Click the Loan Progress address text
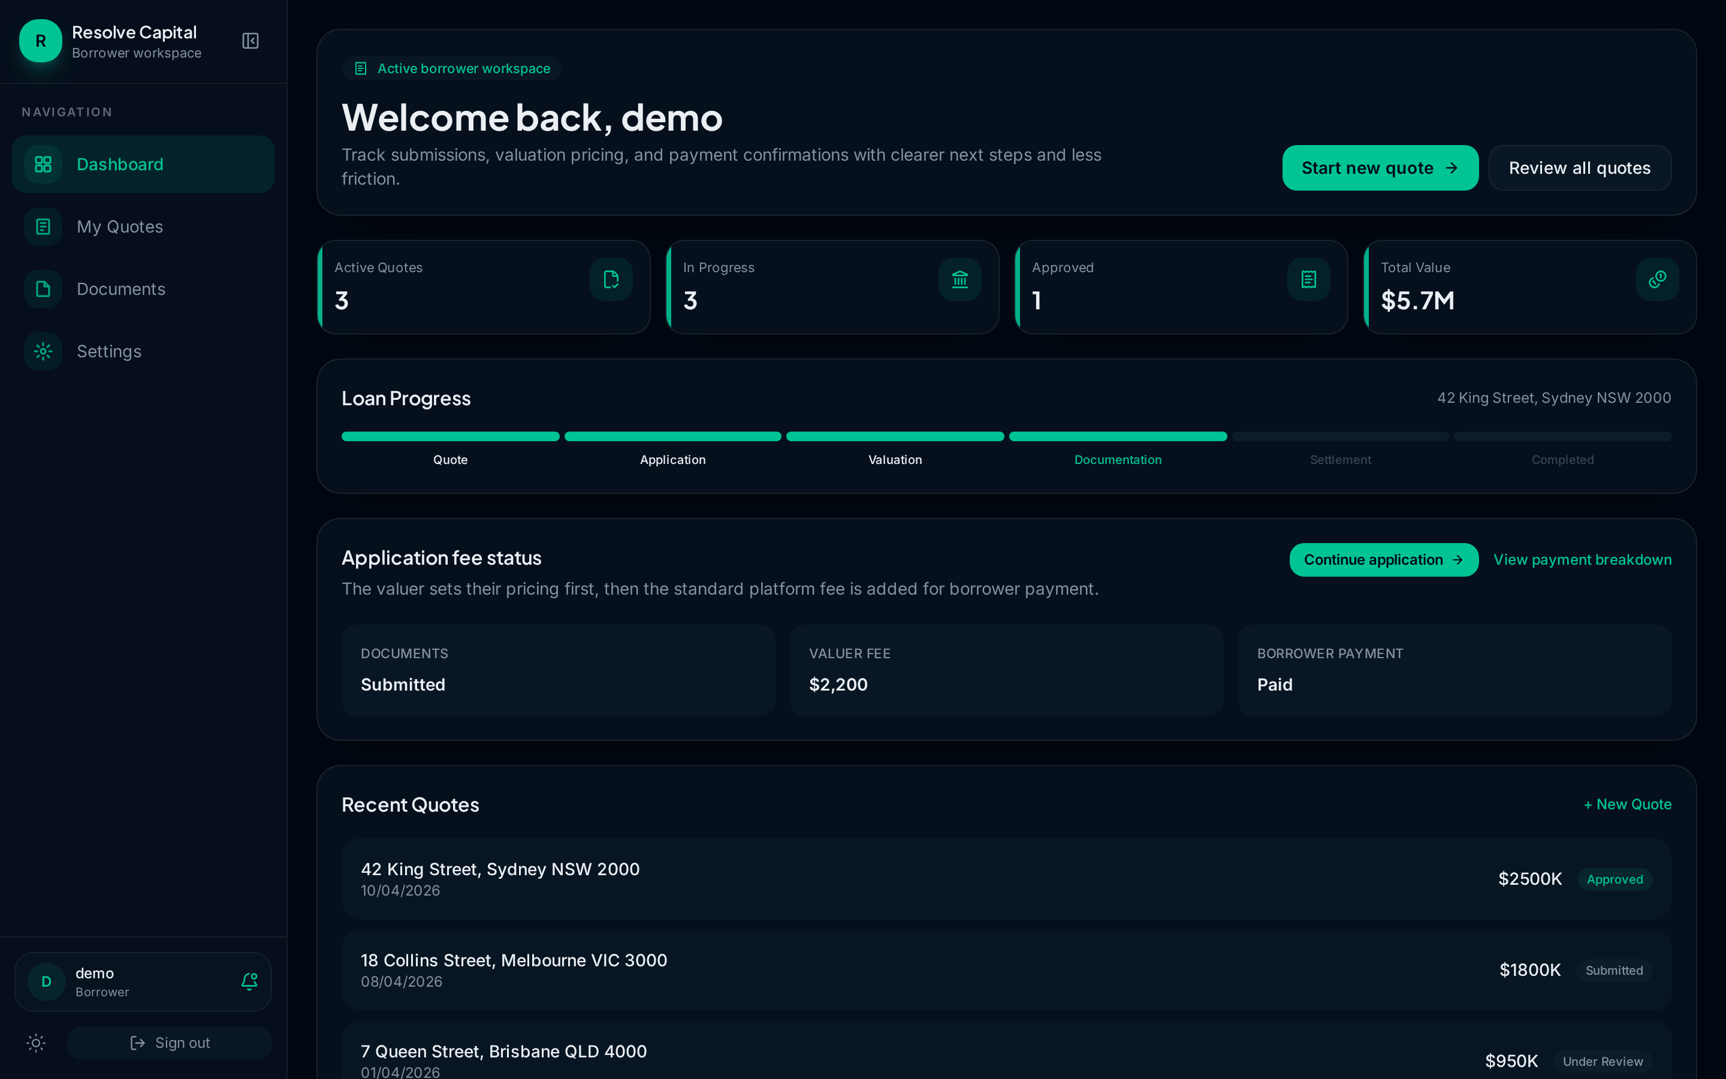 [x=1554, y=397]
